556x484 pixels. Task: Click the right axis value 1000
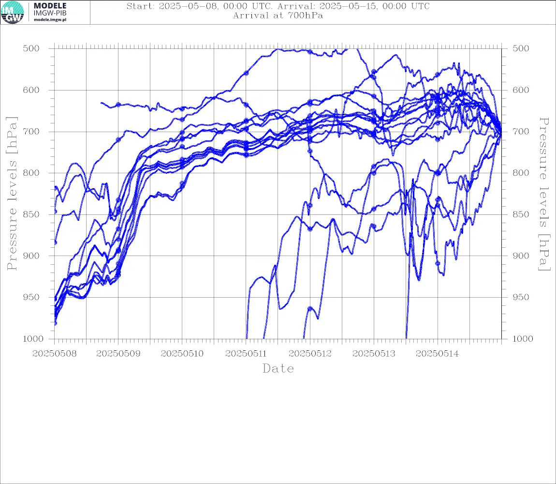[523, 339]
